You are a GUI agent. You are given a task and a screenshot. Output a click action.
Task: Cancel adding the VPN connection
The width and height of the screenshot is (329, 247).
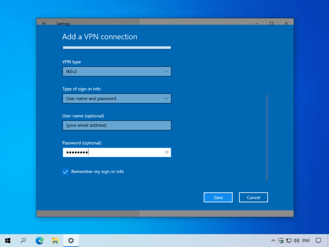click(253, 198)
